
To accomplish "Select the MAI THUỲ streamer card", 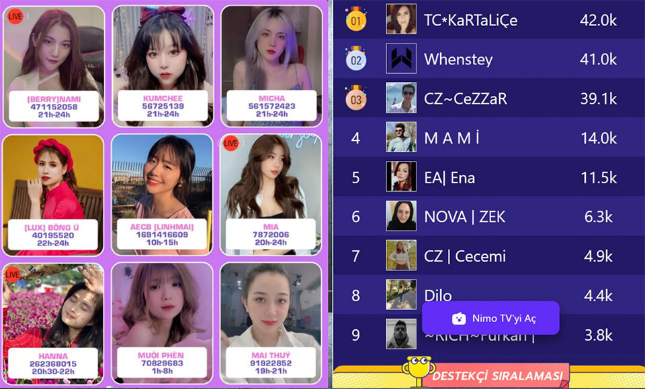I will pos(271,323).
